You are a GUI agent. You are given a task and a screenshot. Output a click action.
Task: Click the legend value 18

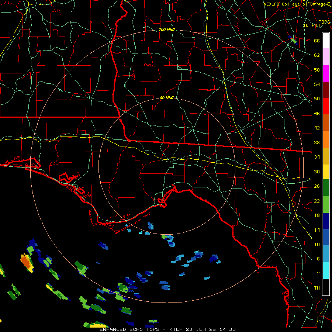click(317, 215)
